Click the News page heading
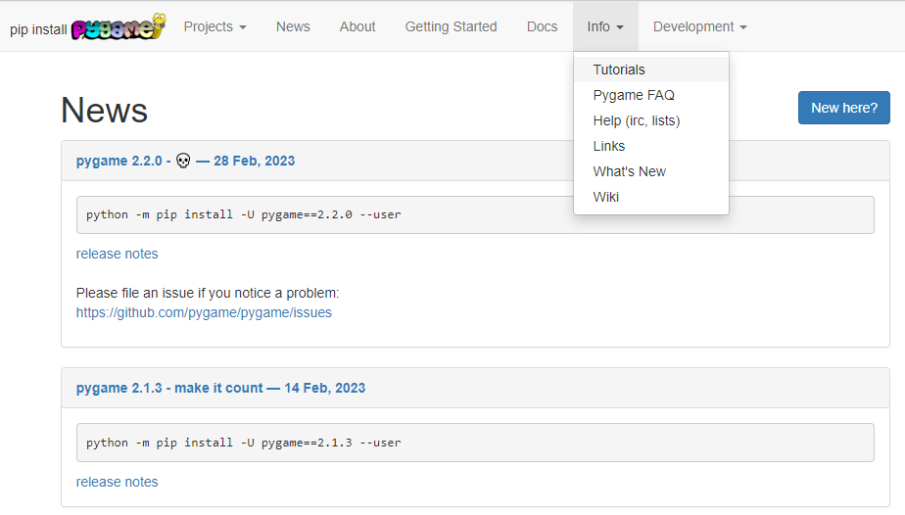The width and height of the screenshot is (905, 515). (x=105, y=110)
